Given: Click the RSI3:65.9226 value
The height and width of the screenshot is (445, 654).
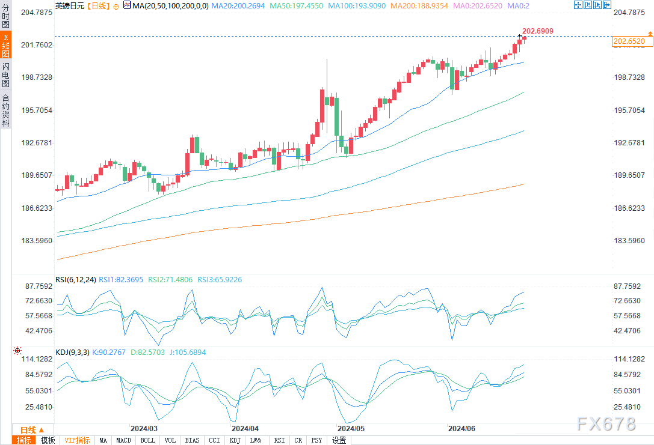Looking at the screenshot, I should pos(220,280).
